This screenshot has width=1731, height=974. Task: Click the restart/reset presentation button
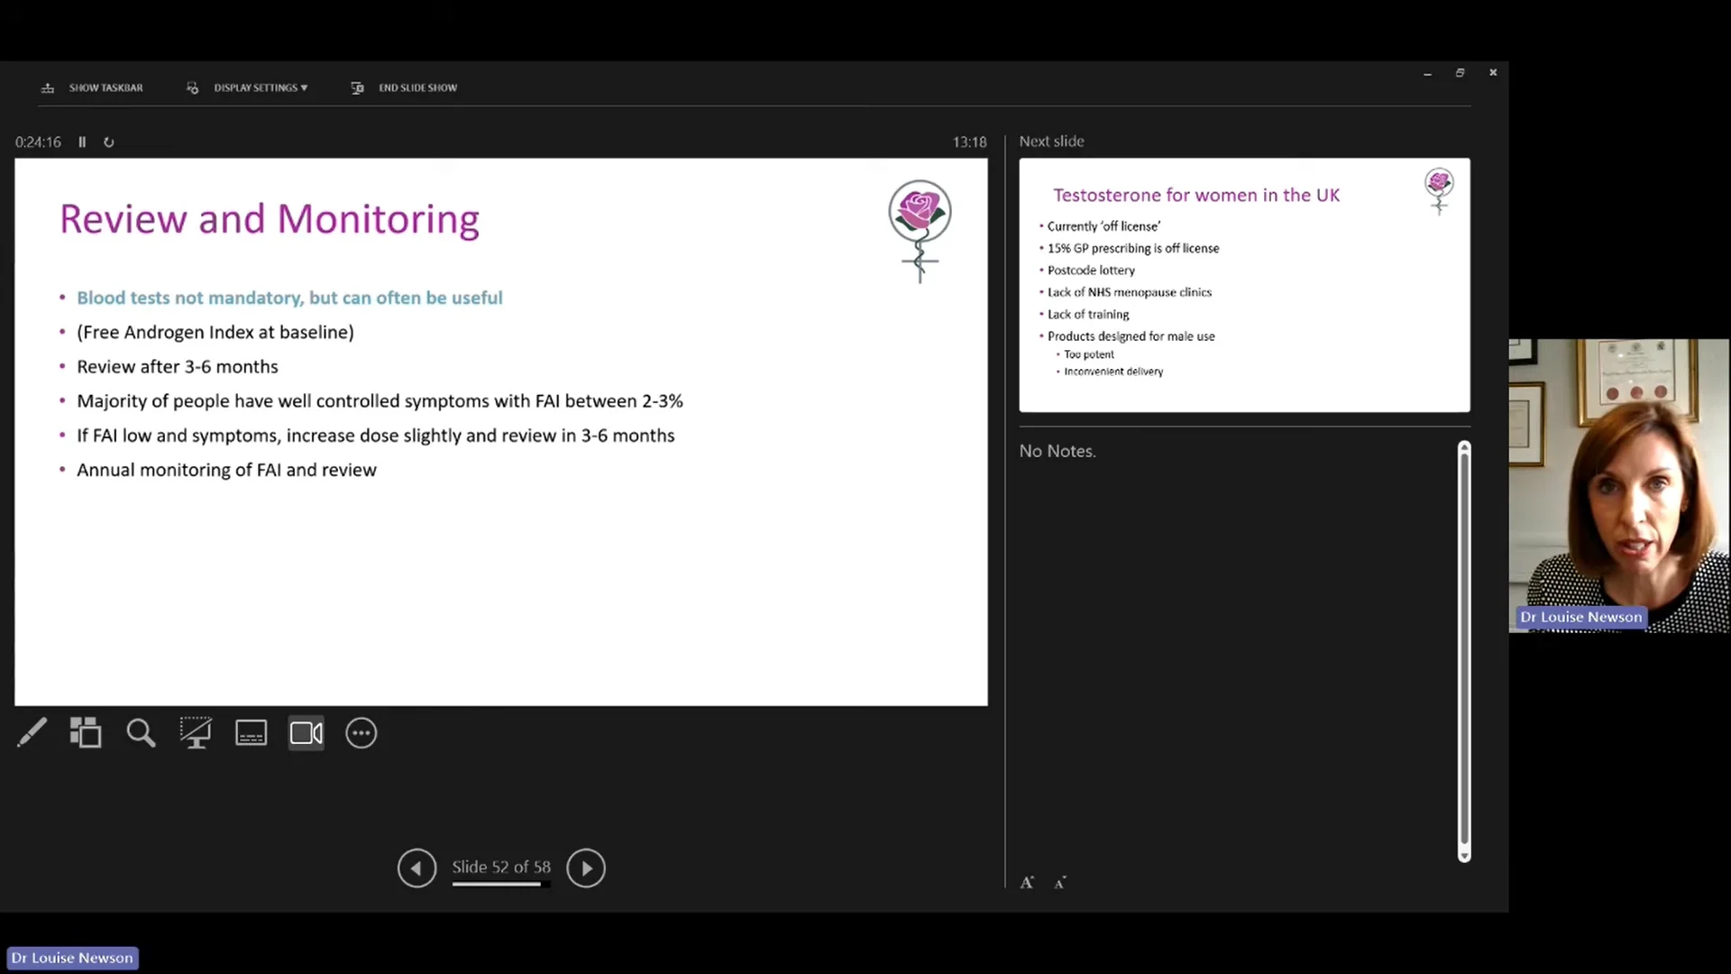[107, 142]
